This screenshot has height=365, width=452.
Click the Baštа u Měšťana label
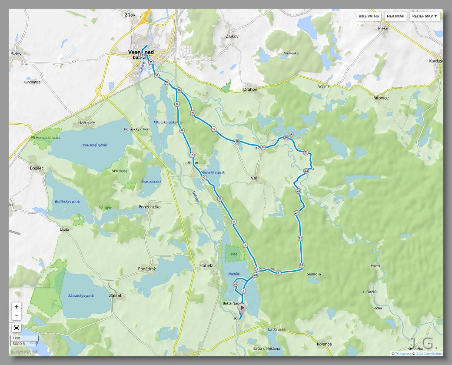click(x=267, y=348)
